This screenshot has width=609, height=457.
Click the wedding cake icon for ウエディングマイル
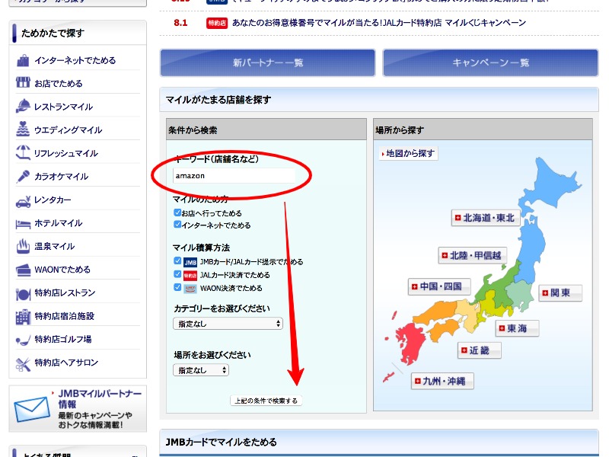click(23, 129)
